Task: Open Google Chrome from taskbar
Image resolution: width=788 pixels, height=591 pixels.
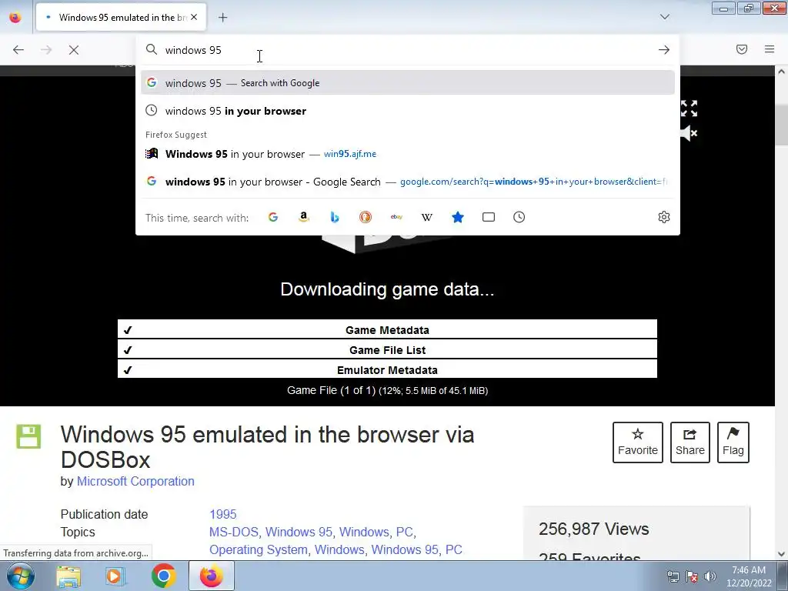Action: (163, 576)
